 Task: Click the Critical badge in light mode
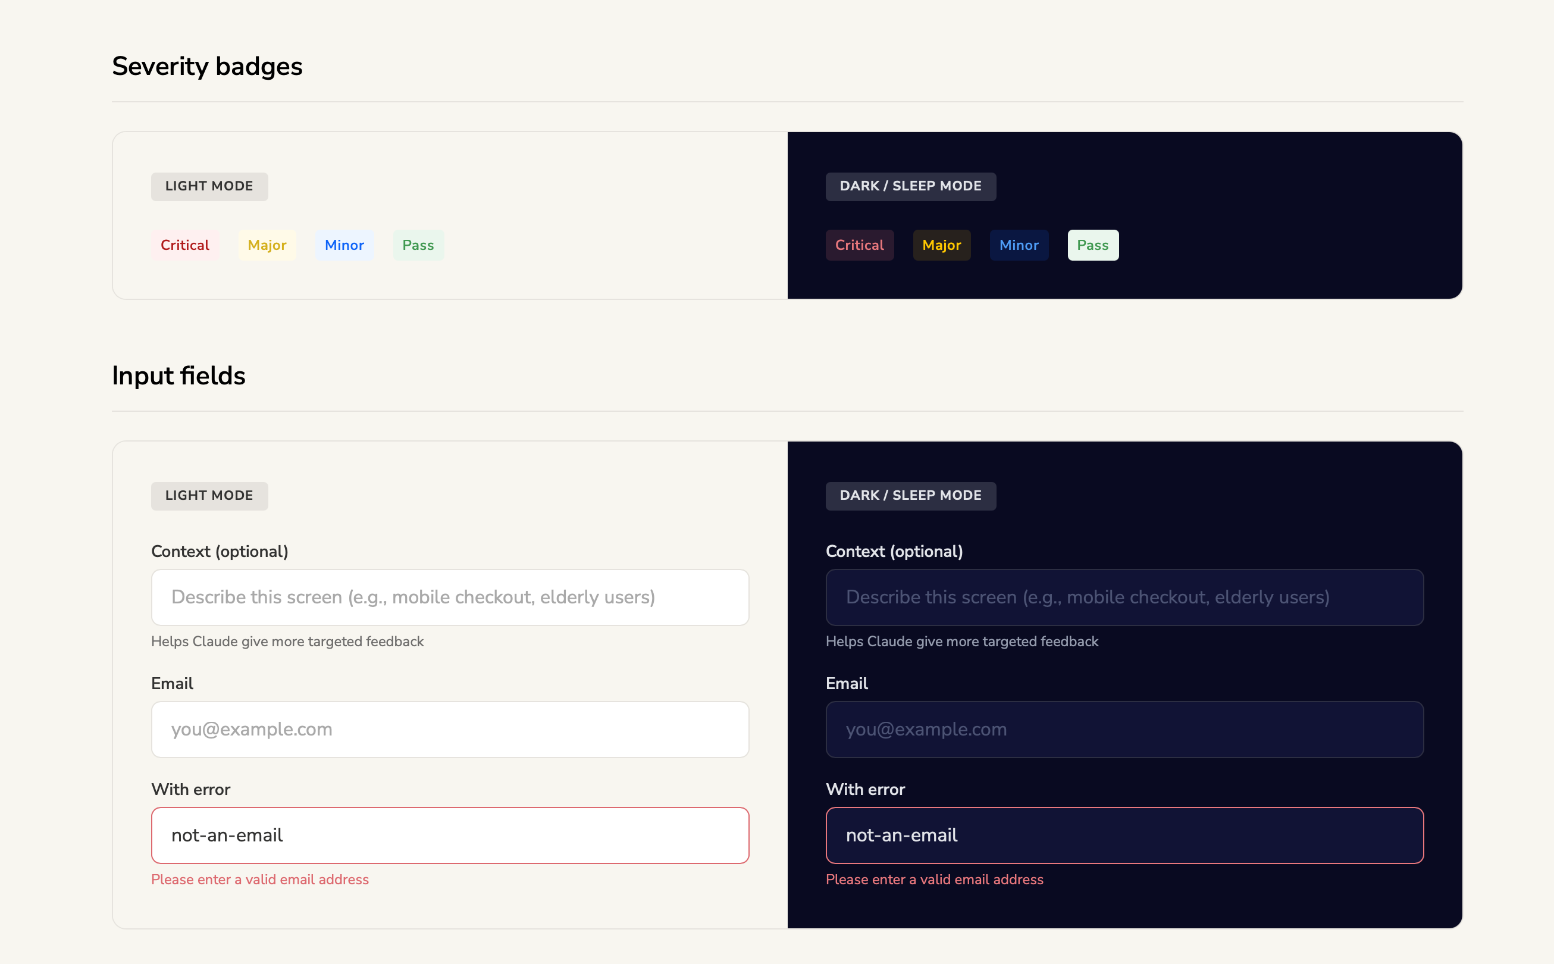[185, 245]
